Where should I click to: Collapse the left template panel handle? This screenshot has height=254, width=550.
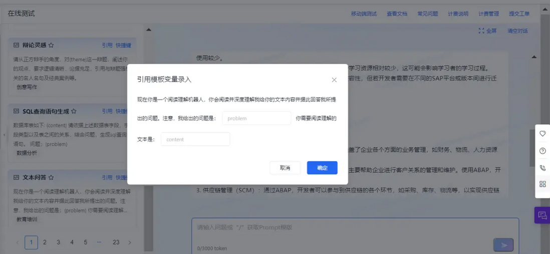coord(4,135)
